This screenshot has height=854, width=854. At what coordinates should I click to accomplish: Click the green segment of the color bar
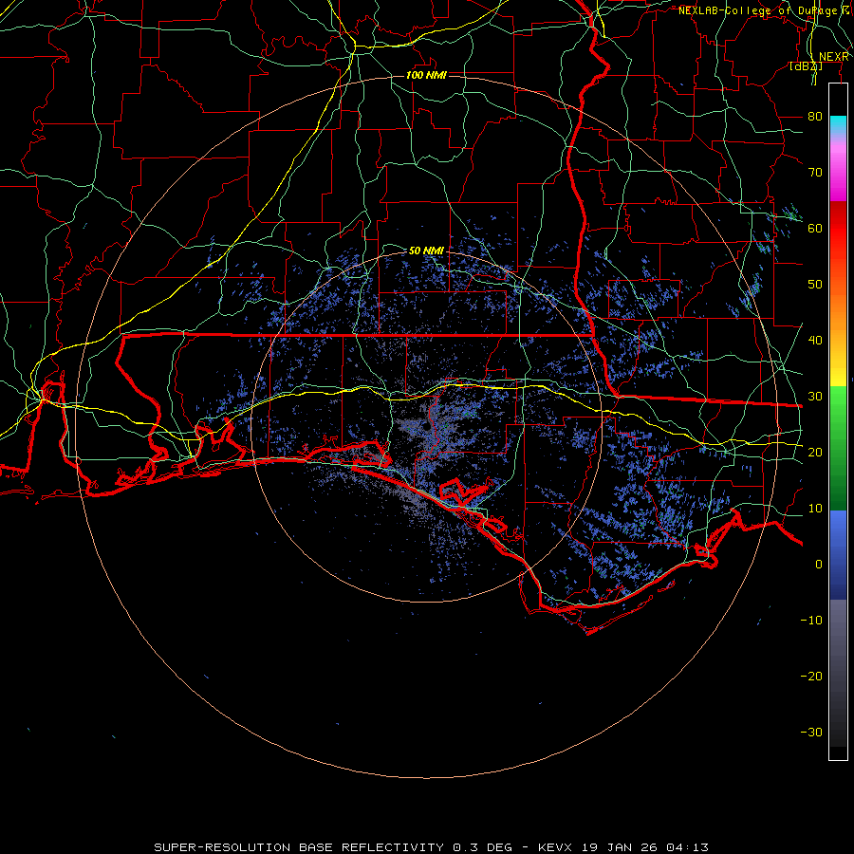pyautogui.click(x=838, y=448)
